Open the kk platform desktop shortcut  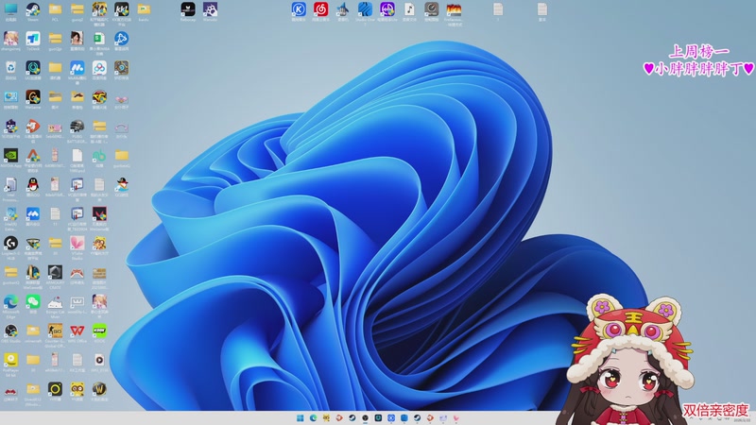coord(122,9)
